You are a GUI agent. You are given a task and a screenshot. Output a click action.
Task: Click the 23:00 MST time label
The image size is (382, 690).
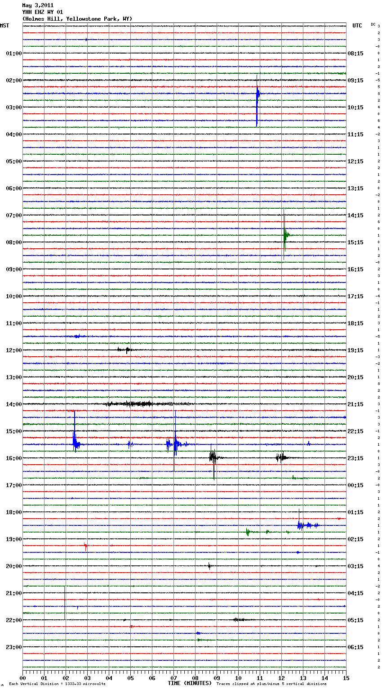(14, 647)
